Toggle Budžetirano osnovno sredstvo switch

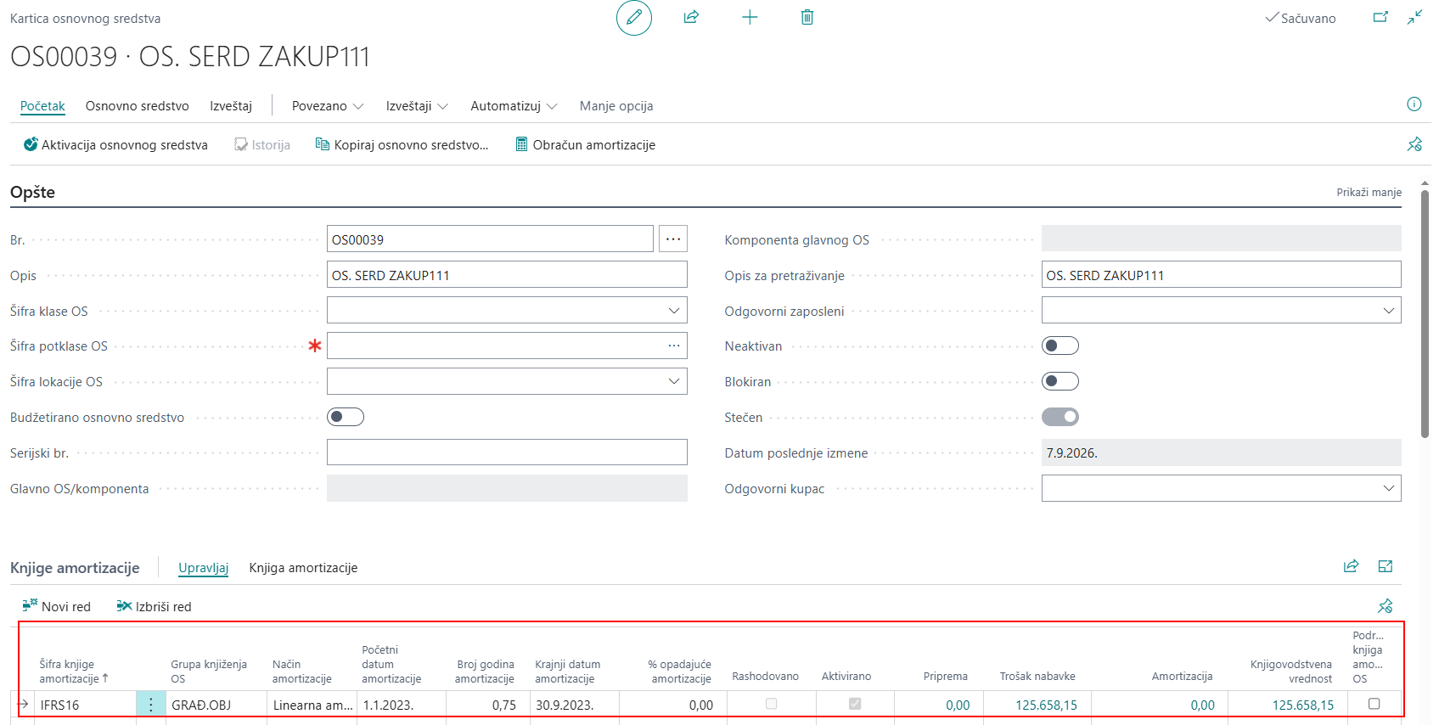tap(346, 417)
